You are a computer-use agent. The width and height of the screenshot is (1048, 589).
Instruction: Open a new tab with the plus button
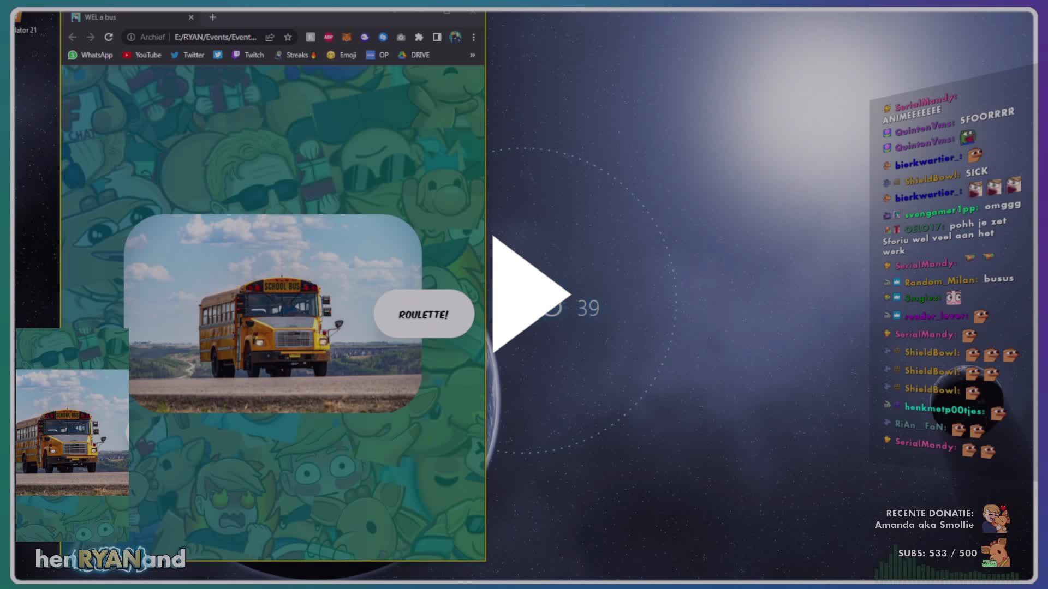[212, 17]
